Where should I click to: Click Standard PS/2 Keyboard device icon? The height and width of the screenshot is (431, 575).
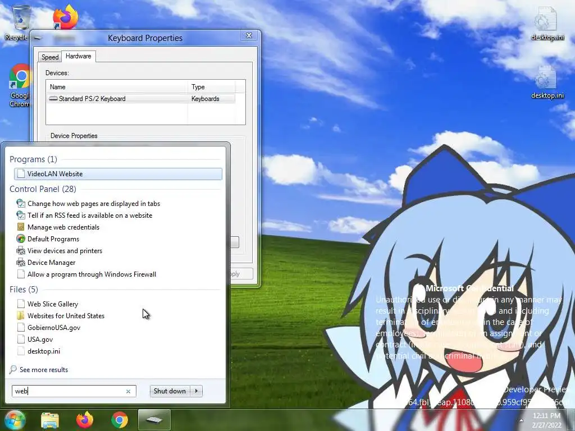point(53,99)
